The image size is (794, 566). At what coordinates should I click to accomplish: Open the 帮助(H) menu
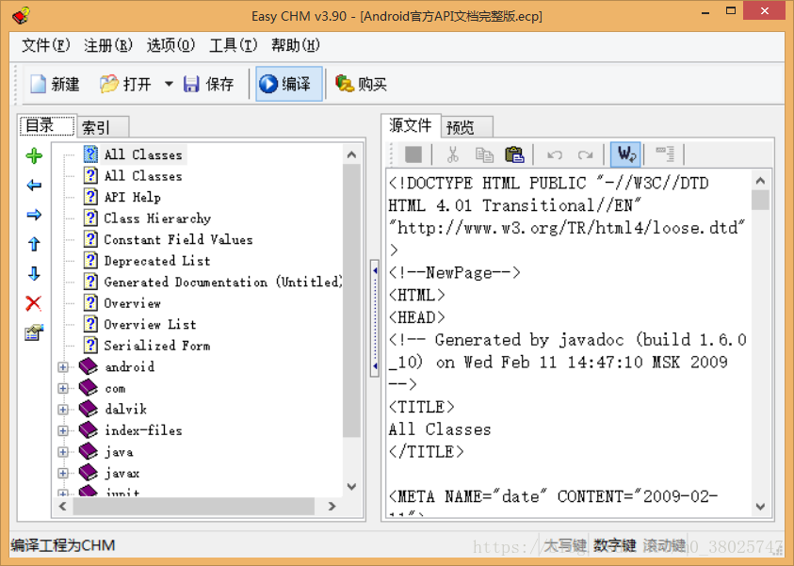click(296, 45)
